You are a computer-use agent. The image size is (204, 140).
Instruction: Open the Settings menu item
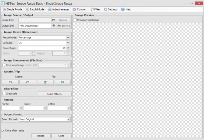111,9
